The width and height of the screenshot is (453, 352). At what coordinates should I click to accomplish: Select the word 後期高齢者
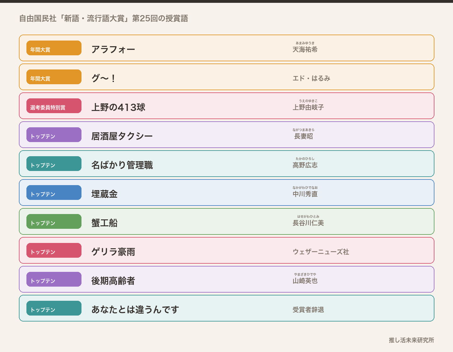(113, 281)
